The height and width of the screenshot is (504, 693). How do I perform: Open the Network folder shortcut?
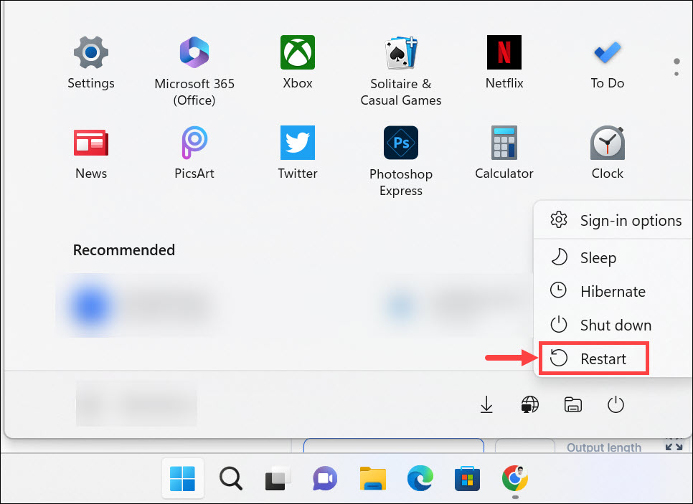click(x=529, y=404)
